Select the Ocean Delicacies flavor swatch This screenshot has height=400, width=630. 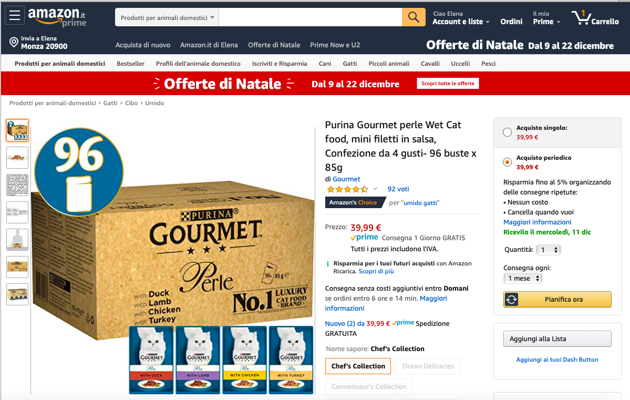[x=428, y=366]
